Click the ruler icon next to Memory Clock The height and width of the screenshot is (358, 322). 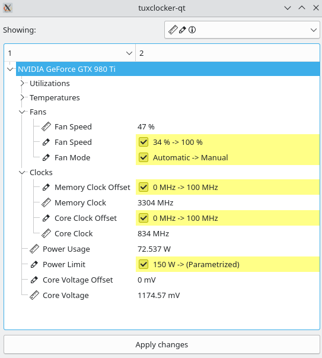[46, 202]
